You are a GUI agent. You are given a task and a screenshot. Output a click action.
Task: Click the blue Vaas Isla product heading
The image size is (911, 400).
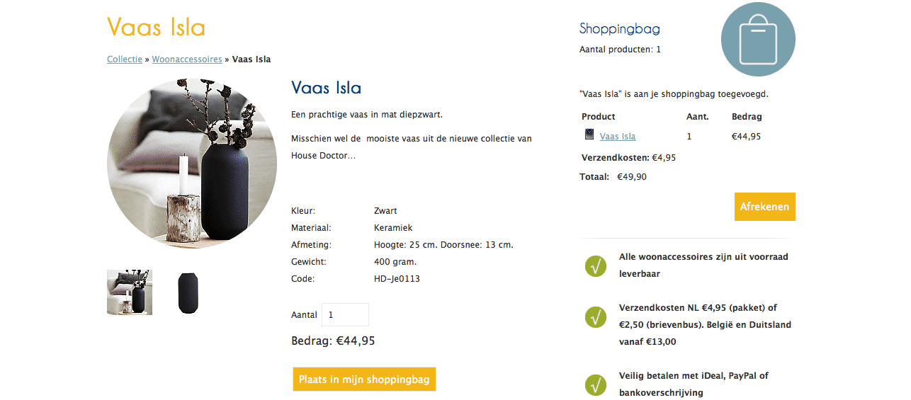click(327, 88)
